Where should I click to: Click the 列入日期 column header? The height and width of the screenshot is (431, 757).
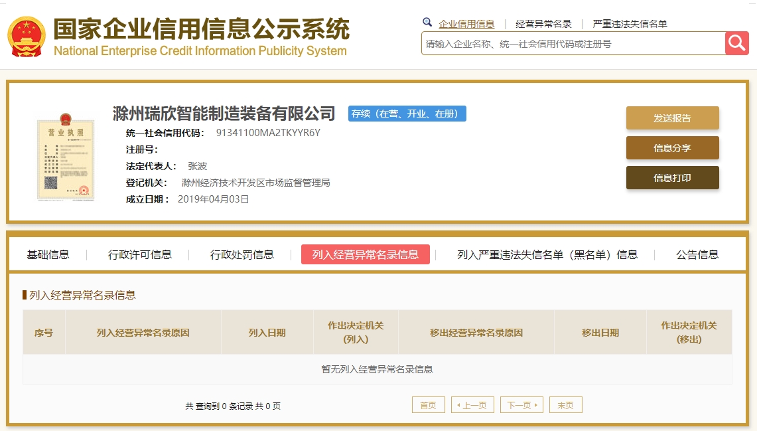tap(267, 333)
